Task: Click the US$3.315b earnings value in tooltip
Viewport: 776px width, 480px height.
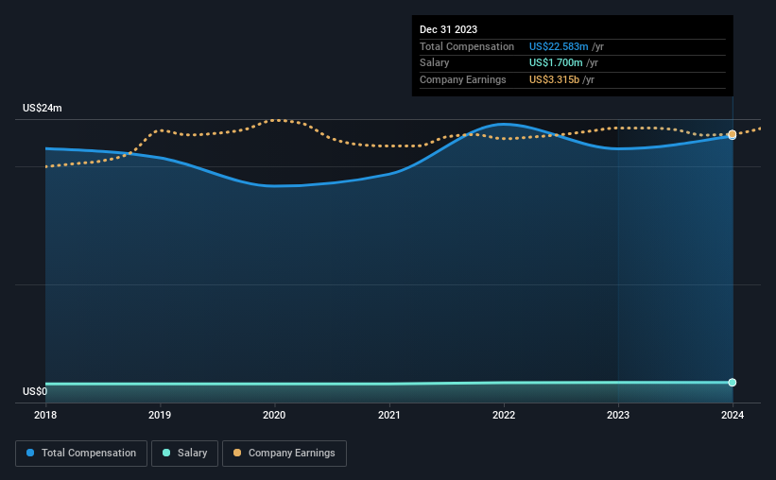Action: point(555,79)
